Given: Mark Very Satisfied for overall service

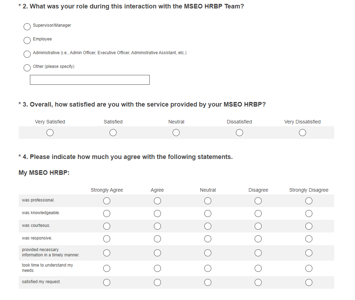Looking at the screenshot, I should 50,133.
